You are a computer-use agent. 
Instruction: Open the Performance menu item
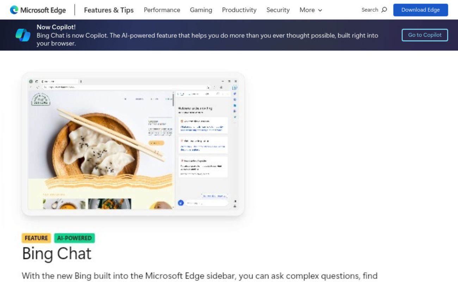pos(162,10)
